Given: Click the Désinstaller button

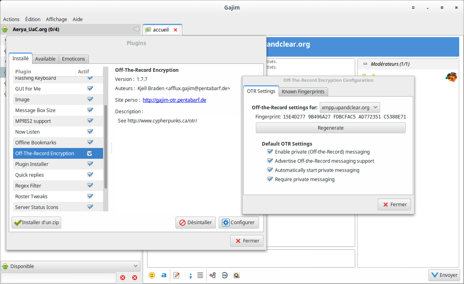Looking at the screenshot, I should click(195, 223).
